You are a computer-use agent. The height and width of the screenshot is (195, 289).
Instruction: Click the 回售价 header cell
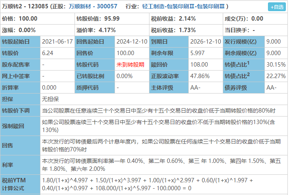[95, 53]
